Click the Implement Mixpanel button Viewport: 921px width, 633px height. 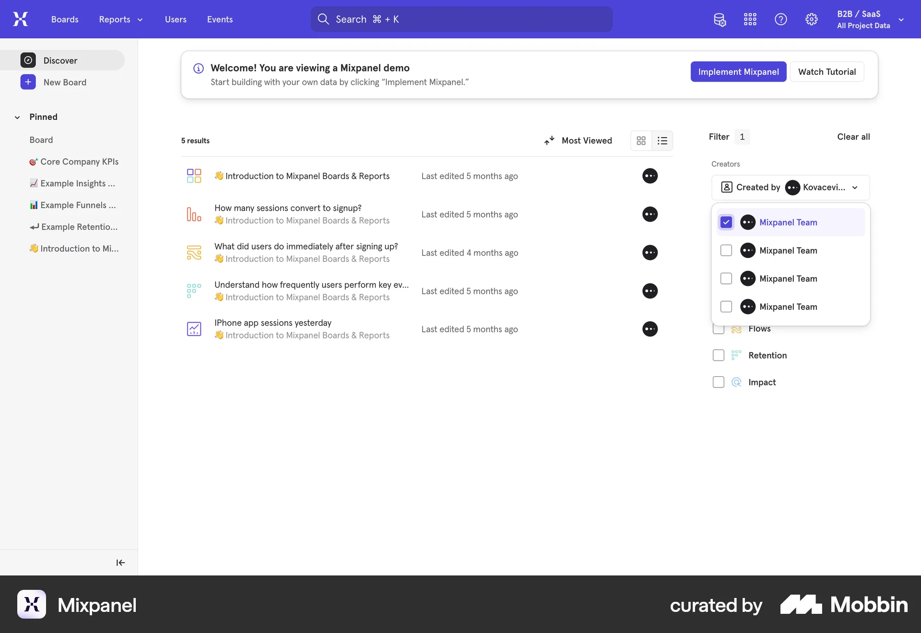pos(738,71)
